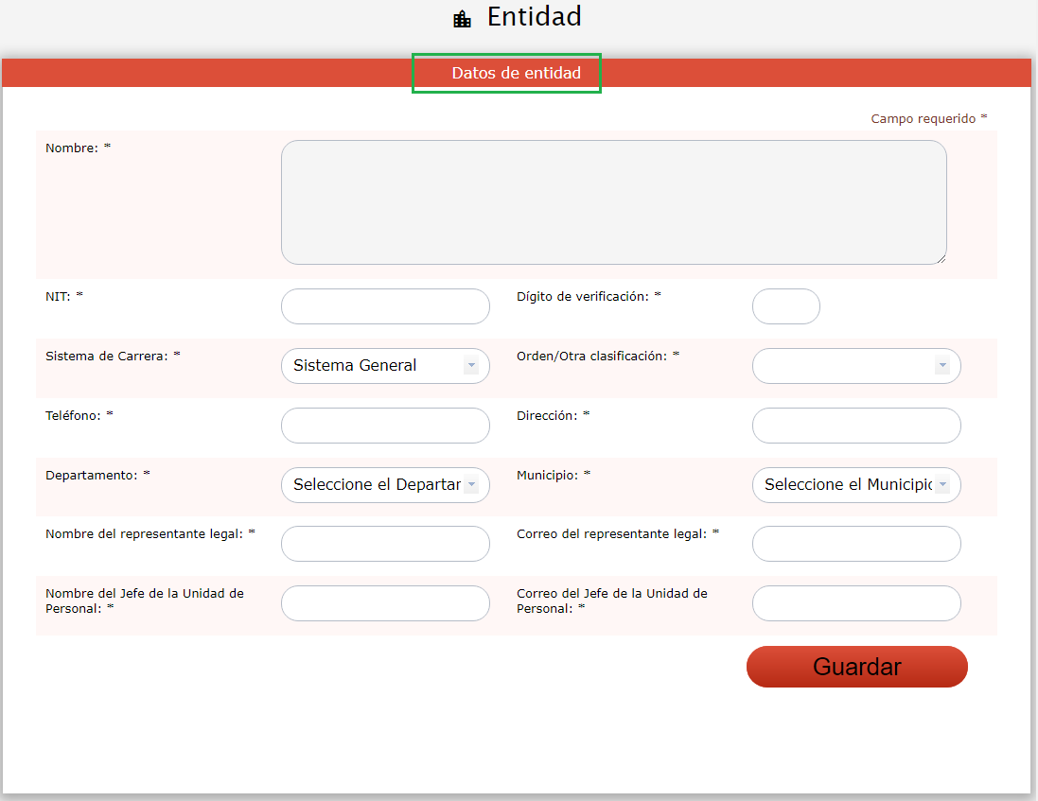Viewport: 1038px width, 801px height.
Task: Click the Teléfono input field
Action: pos(385,426)
